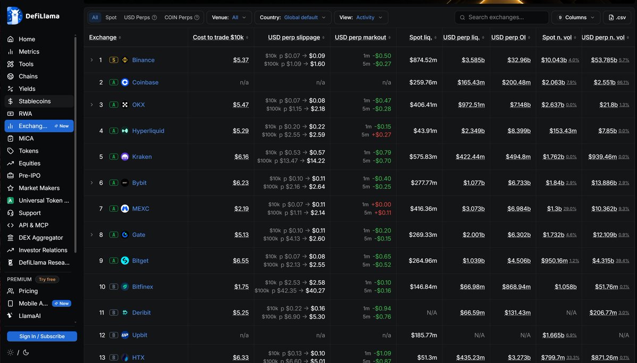Click the Kraken logo icon

tap(125, 157)
